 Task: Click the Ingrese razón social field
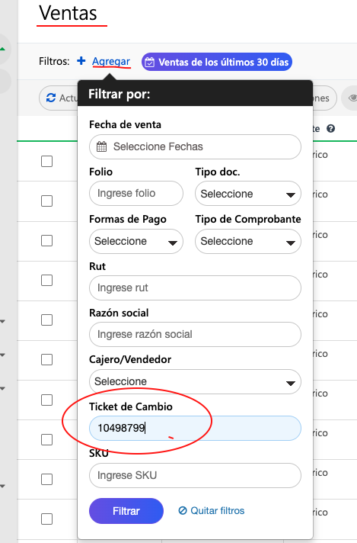195,334
